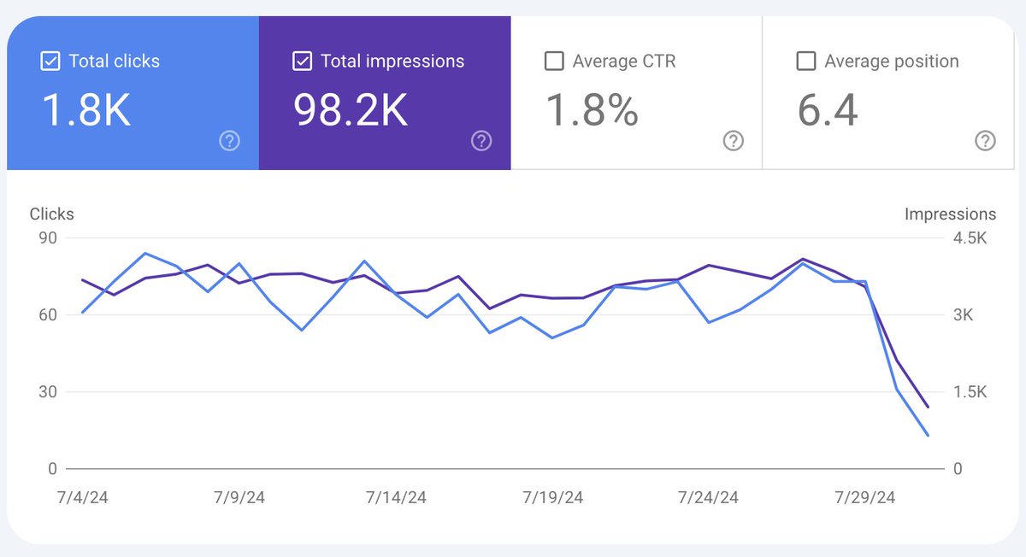Enable the Average position checkbox

805,62
